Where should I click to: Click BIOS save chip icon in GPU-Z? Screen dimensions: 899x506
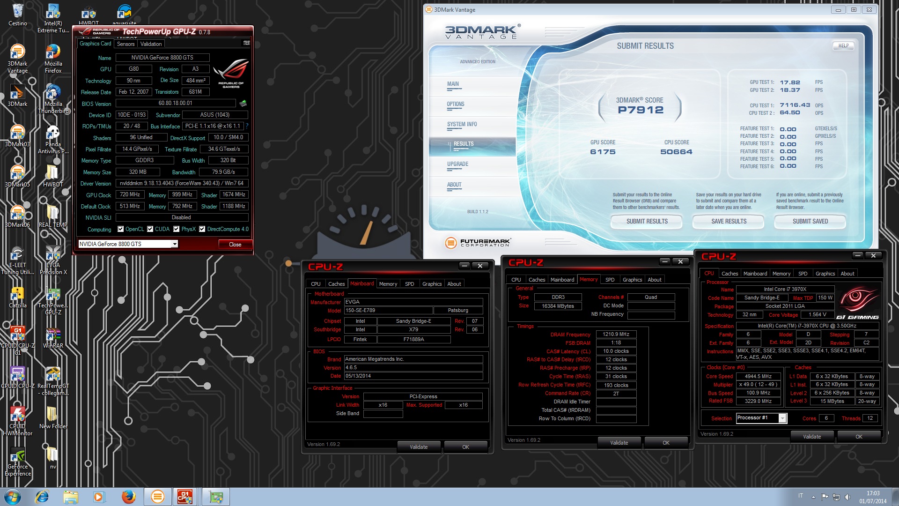[x=243, y=103]
